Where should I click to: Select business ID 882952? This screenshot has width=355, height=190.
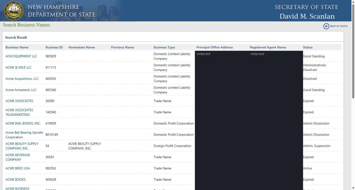point(51,168)
